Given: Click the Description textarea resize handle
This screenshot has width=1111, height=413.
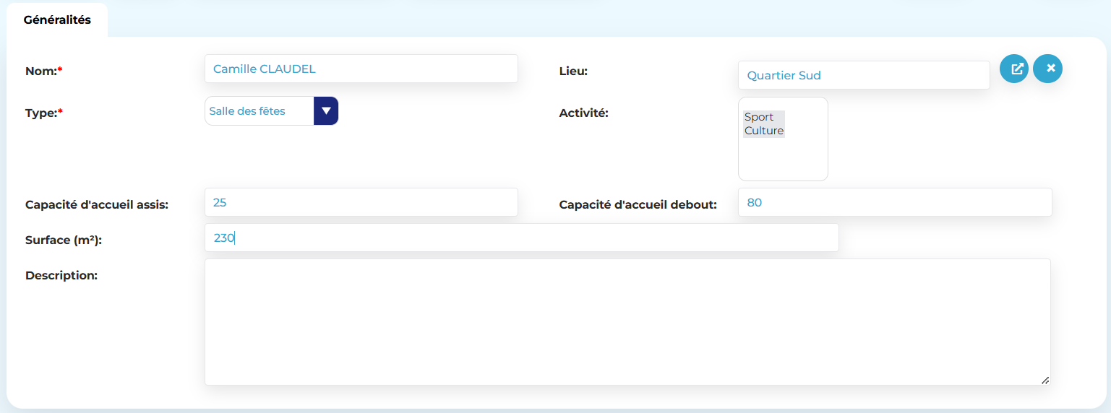Looking at the screenshot, I should (x=1045, y=381).
